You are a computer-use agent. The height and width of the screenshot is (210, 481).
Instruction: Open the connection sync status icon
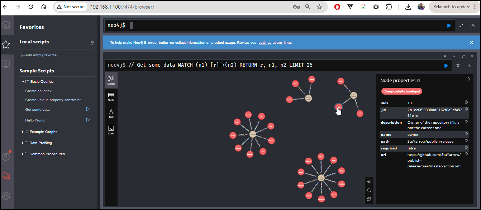6,176
